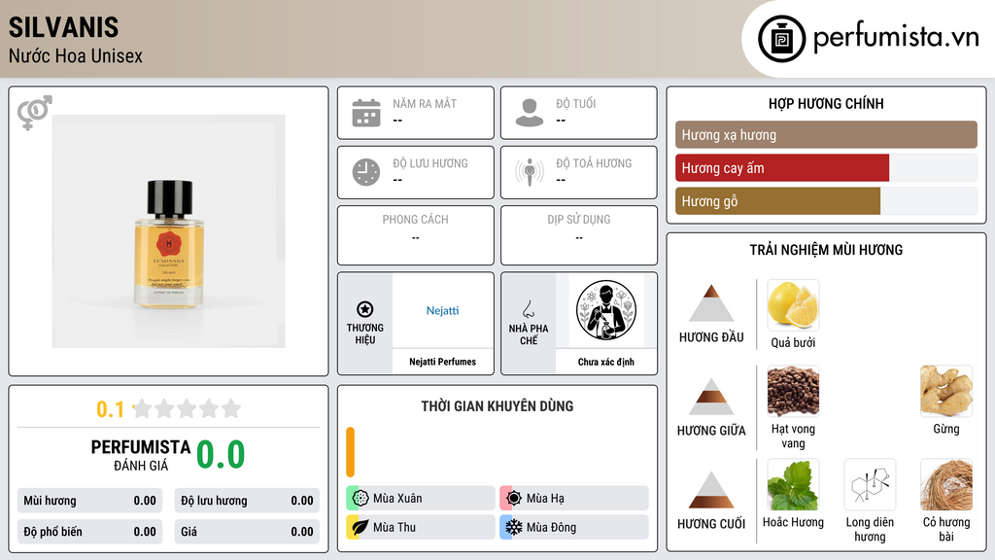Screen dimensions: 995x560
Task: Click the 0.1 user rating value
Action: tap(110, 409)
